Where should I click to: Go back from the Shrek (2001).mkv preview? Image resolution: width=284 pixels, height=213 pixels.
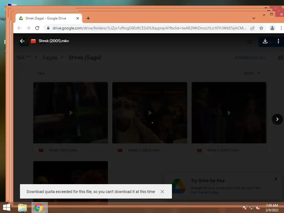[22, 41]
